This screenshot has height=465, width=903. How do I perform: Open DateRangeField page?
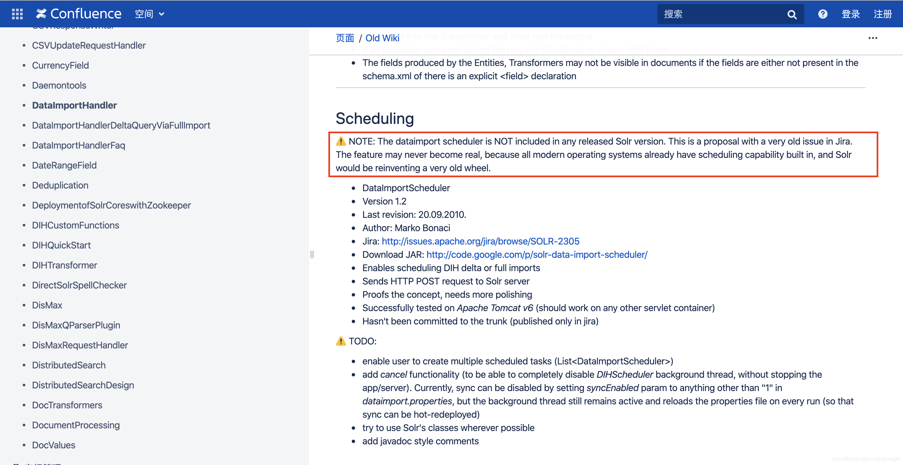click(x=64, y=165)
